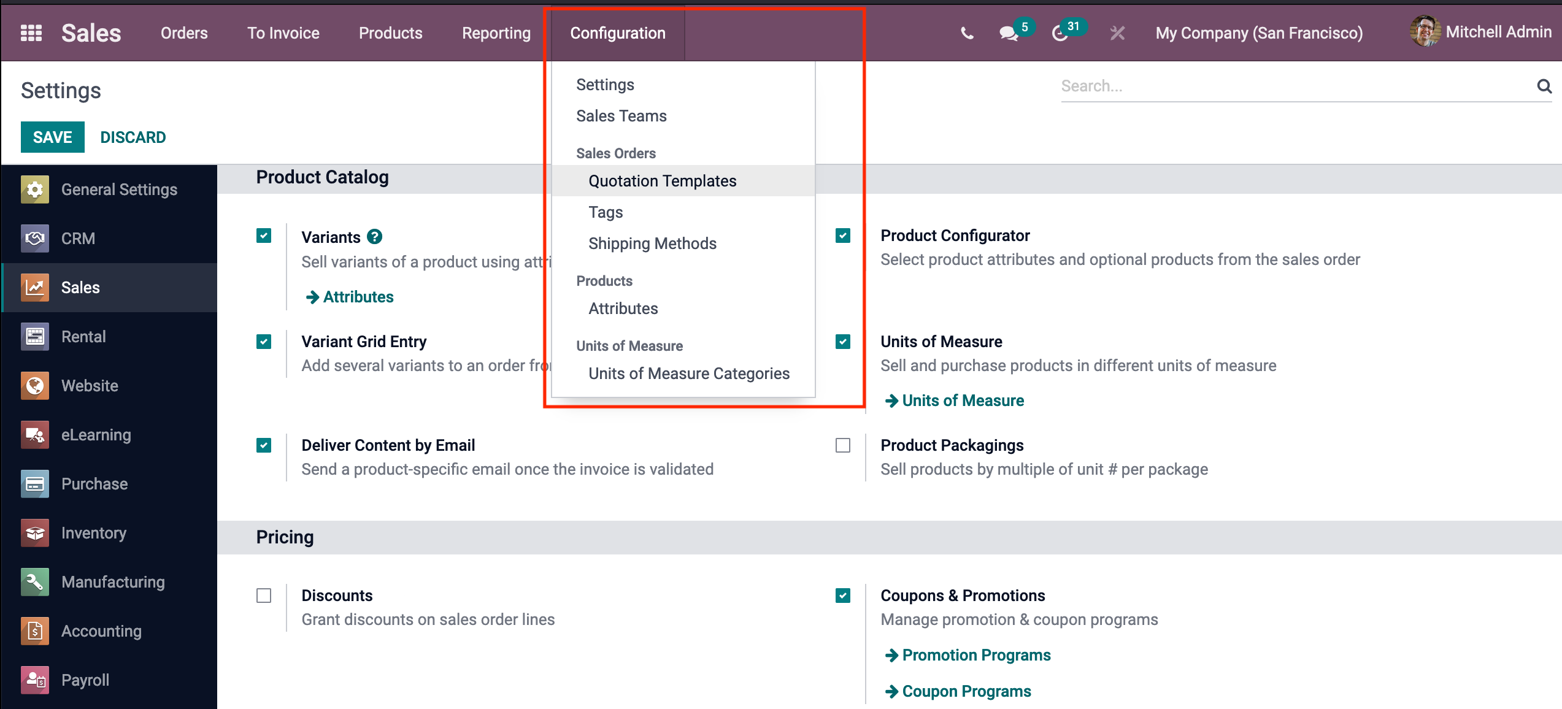Click the Sales app title
The image size is (1562, 709).
coord(91,33)
